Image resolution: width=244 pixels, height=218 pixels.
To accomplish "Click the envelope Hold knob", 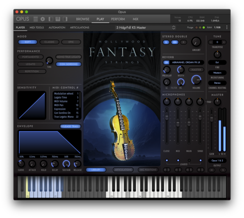I will (43, 164).
